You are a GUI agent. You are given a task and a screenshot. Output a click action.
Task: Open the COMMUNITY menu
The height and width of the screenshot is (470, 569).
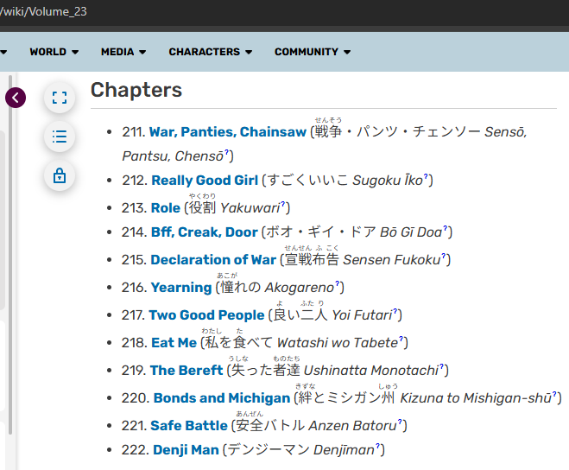[x=313, y=52]
